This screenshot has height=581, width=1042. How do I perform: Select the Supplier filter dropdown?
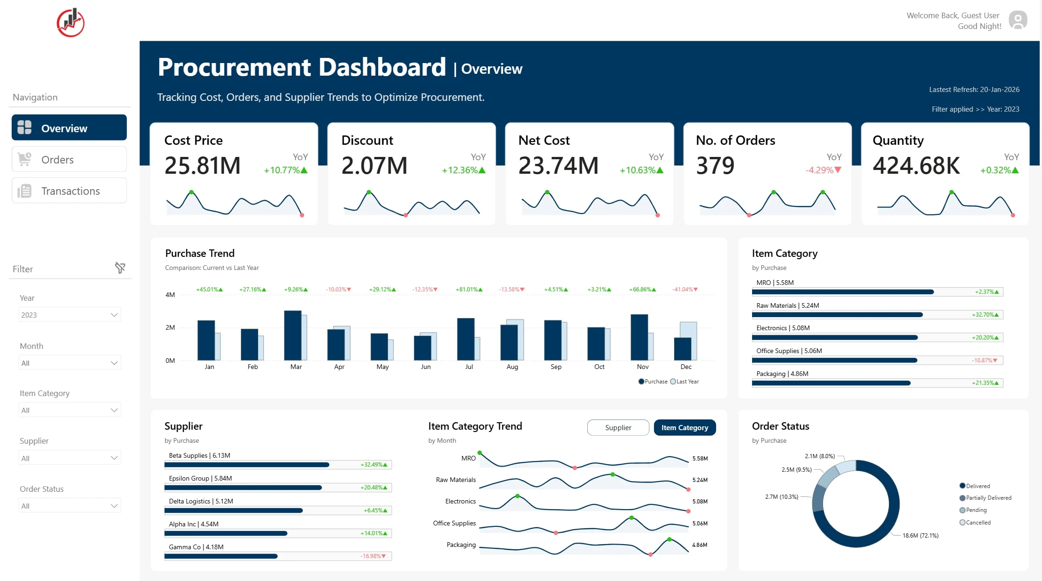tap(70, 458)
